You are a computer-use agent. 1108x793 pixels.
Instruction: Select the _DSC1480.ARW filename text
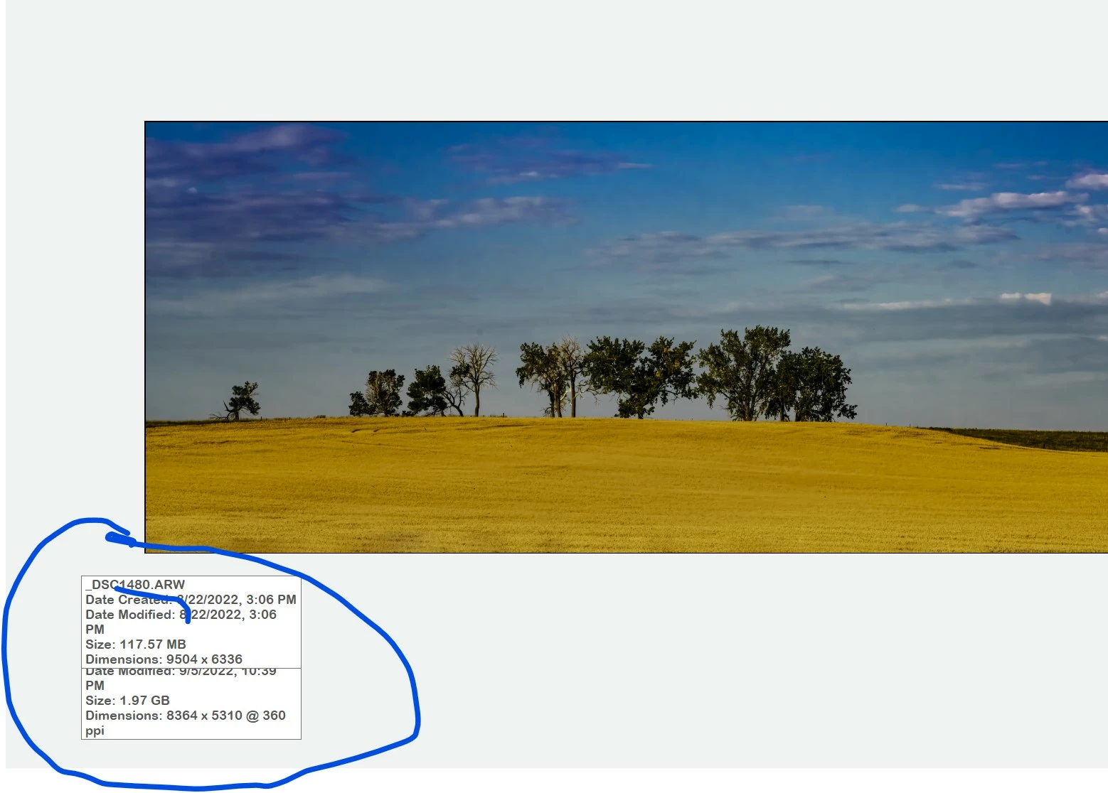pyautogui.click(x=135, y=585)
